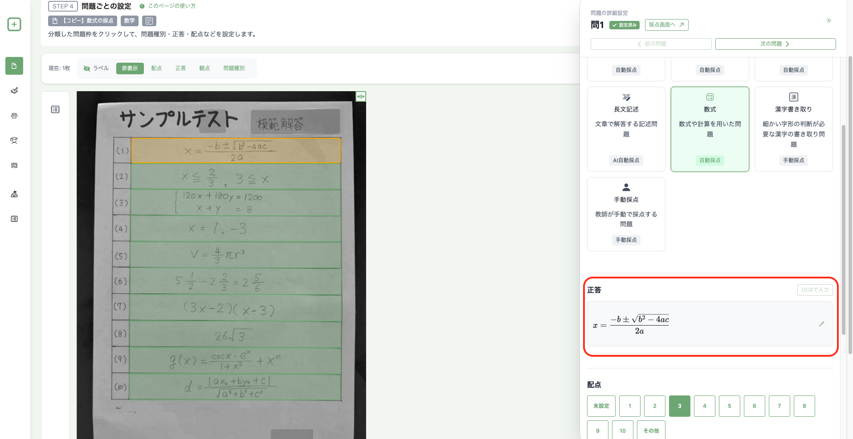The image size is (853, 439).
Task: Click the 【コピー】数式の採点 test name tag
Action: (x=83, y=21)
